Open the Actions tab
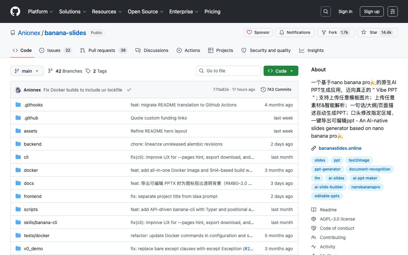Image resolution: width=408 pixels, height=255 pixels. (188, 50)
